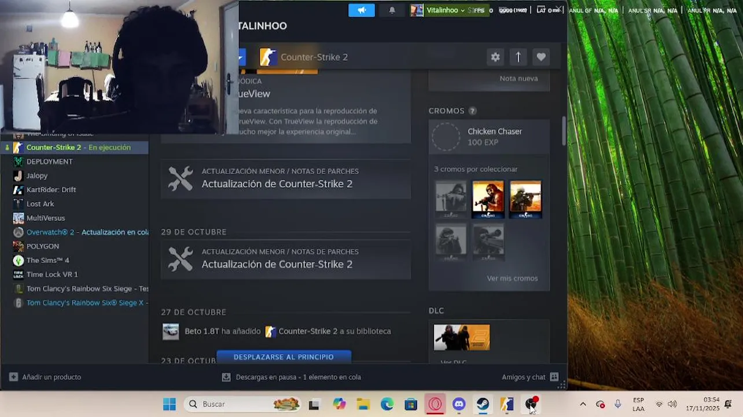
Task: Open the Cromos help question mark
Action: point(472,111)
